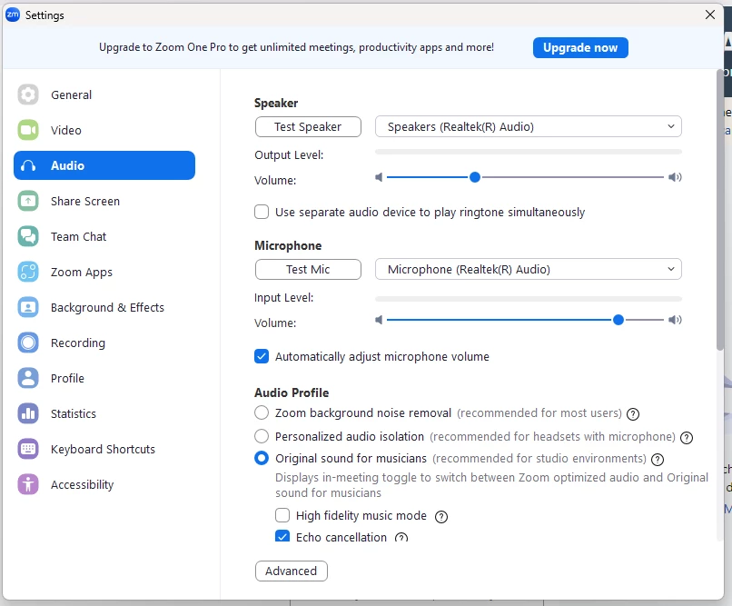Click the settings panel vertical scrollbar
This screenshot has height=606, width=732.
(720, 210)
